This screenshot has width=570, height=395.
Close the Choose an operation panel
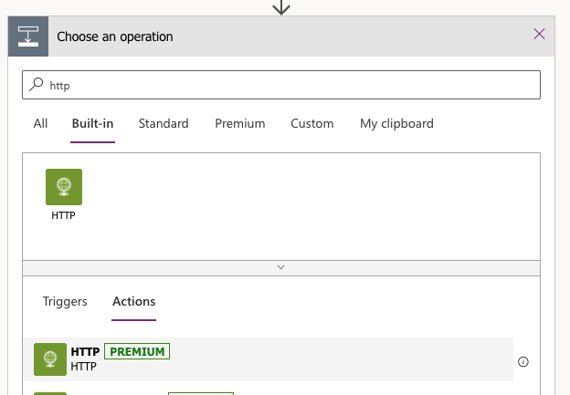pyautogui.click(x=539, y=35)
